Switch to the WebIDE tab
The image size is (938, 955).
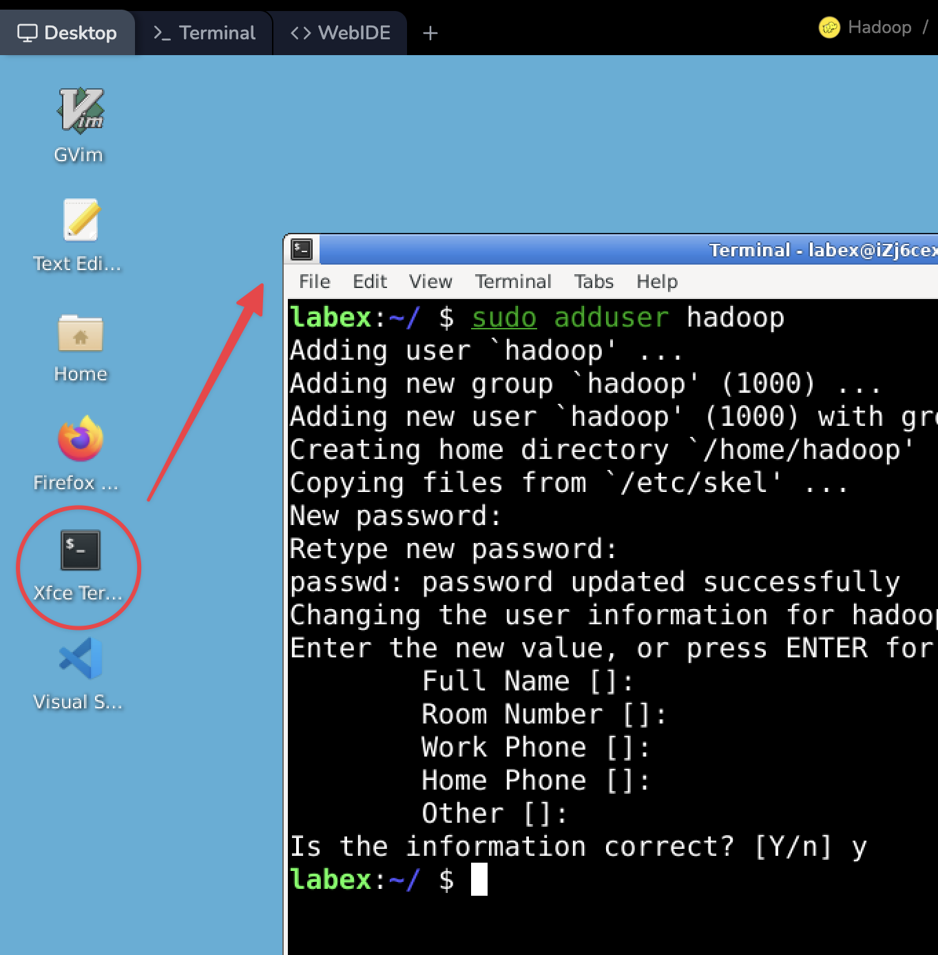coord(340,32)
